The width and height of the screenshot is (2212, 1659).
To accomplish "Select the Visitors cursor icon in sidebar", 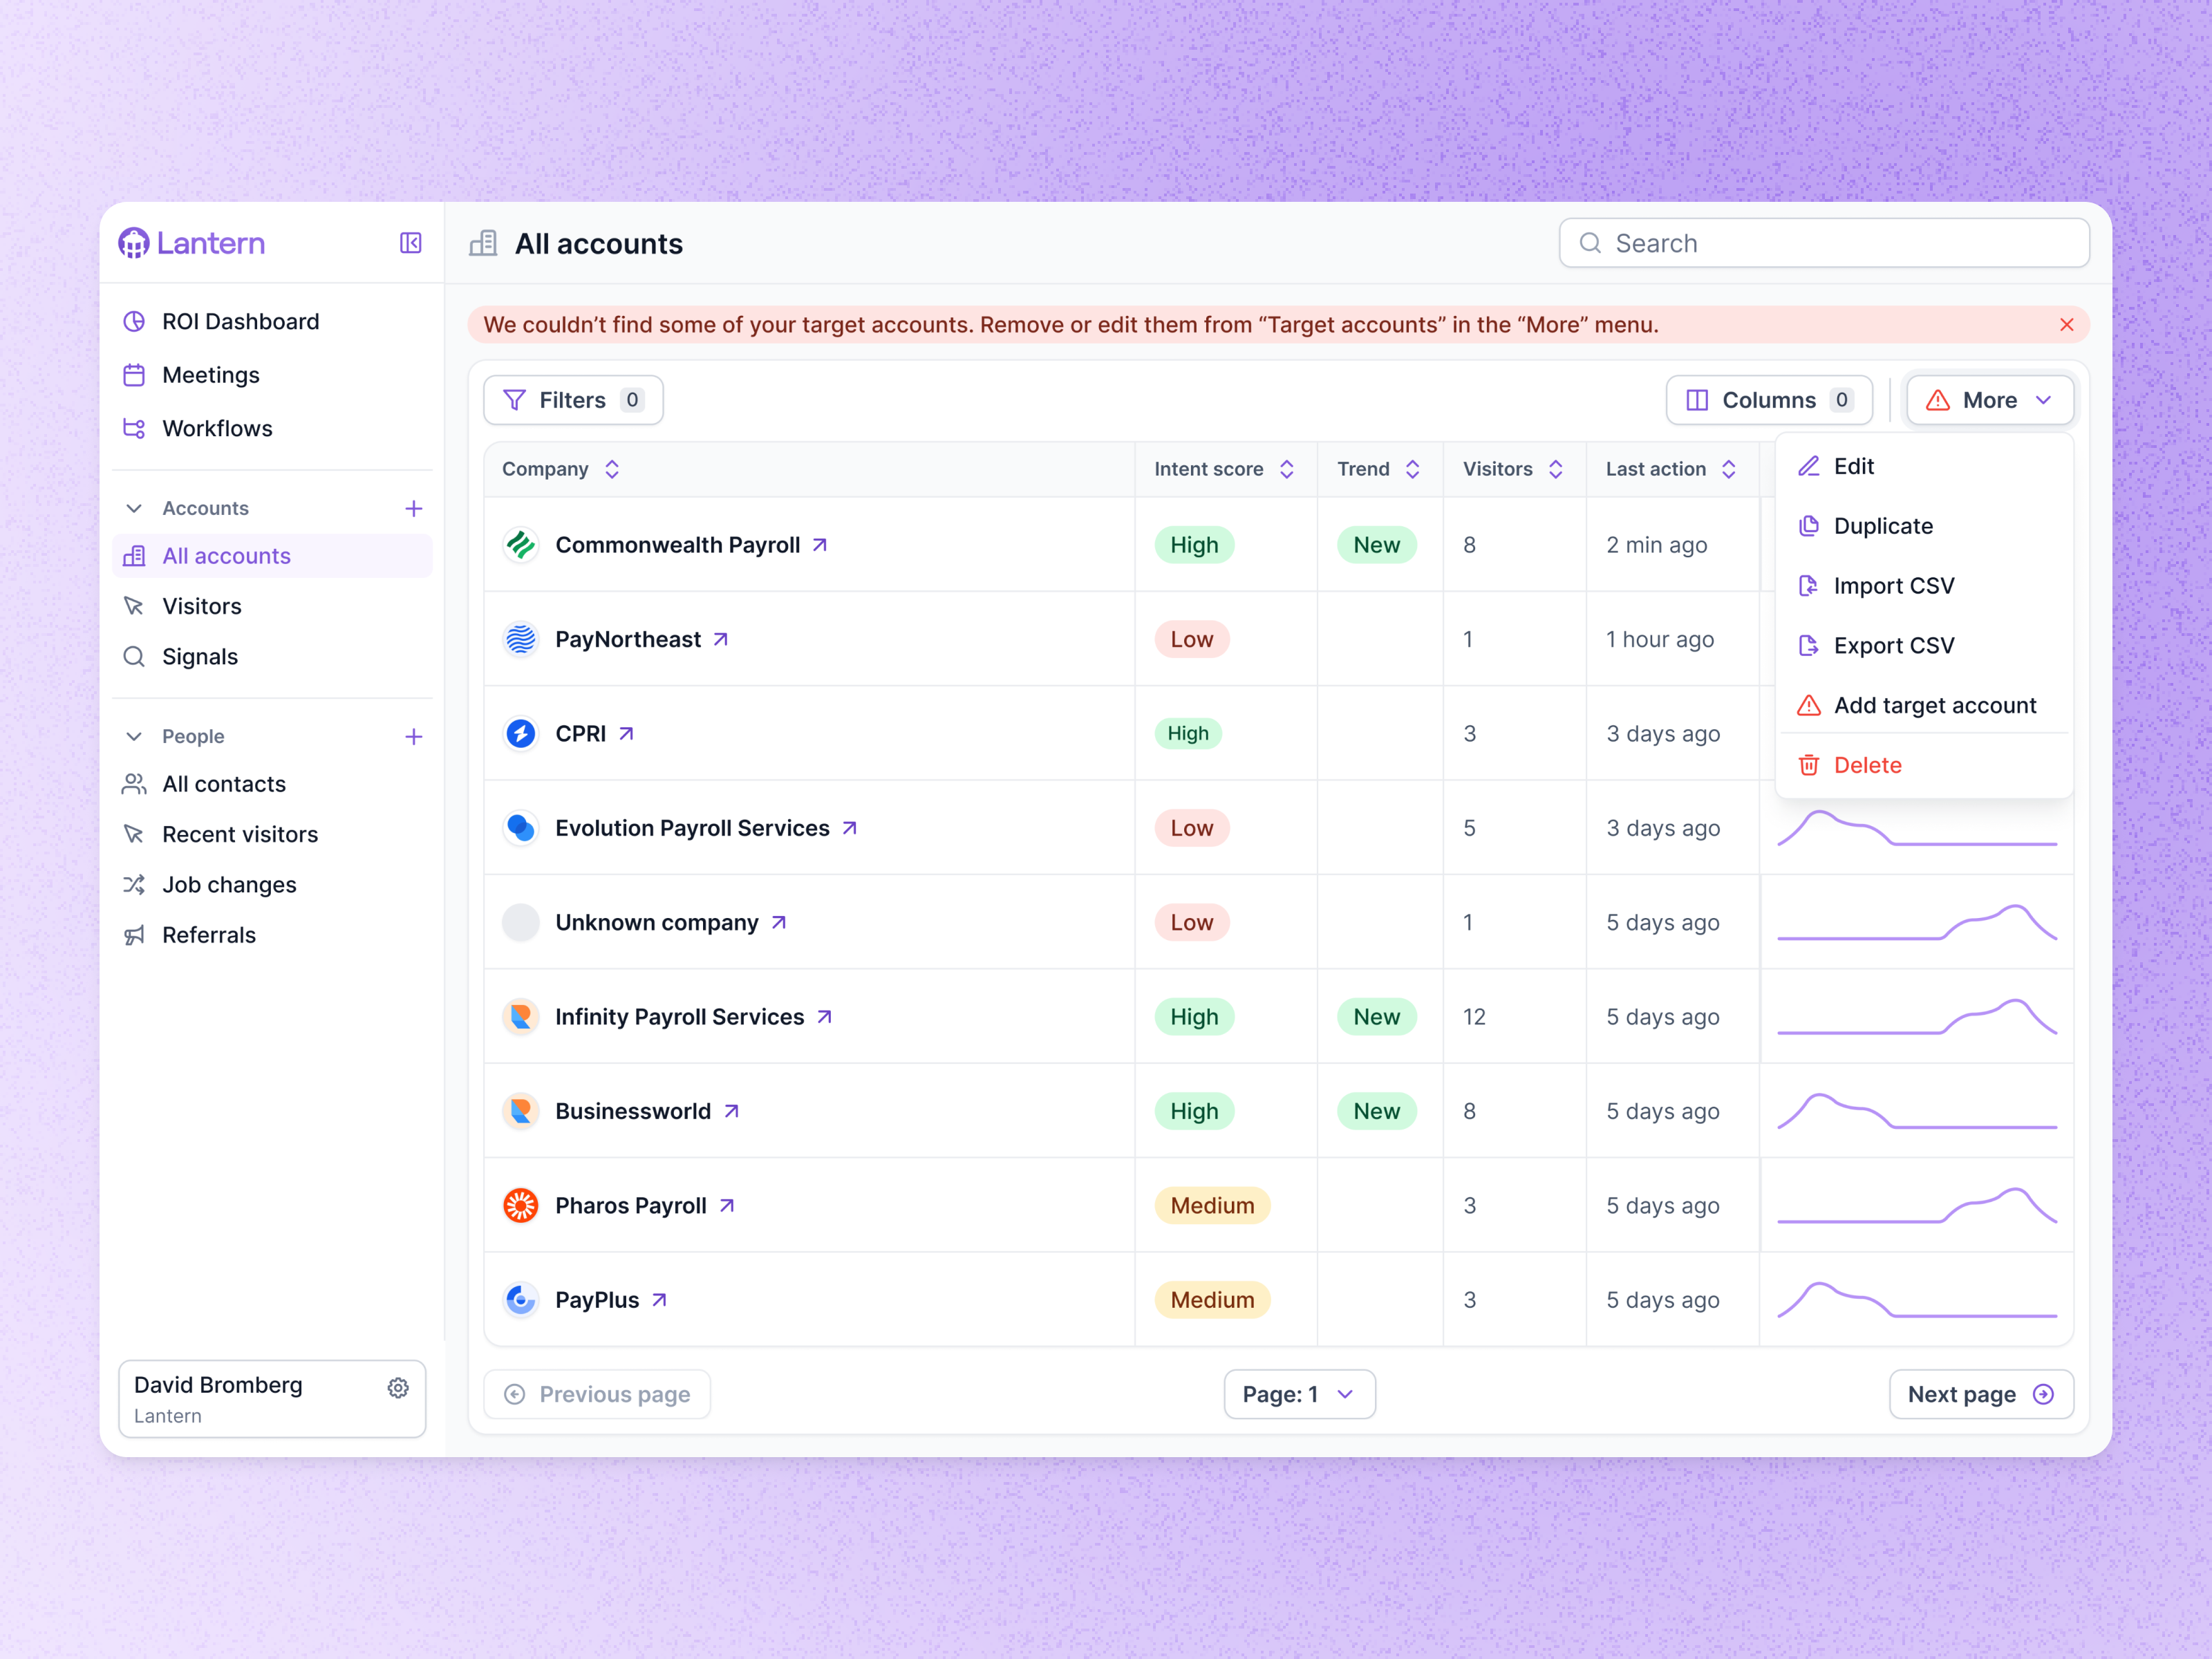I will click(135, 606).
